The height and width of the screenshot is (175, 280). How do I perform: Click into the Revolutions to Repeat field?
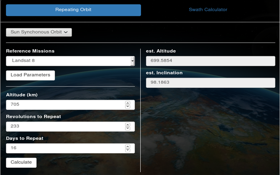coord(70,127)
